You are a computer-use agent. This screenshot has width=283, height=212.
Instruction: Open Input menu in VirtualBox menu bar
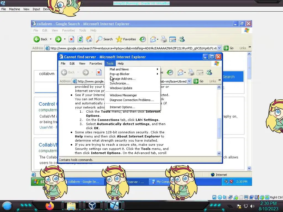tap(36, 9)
